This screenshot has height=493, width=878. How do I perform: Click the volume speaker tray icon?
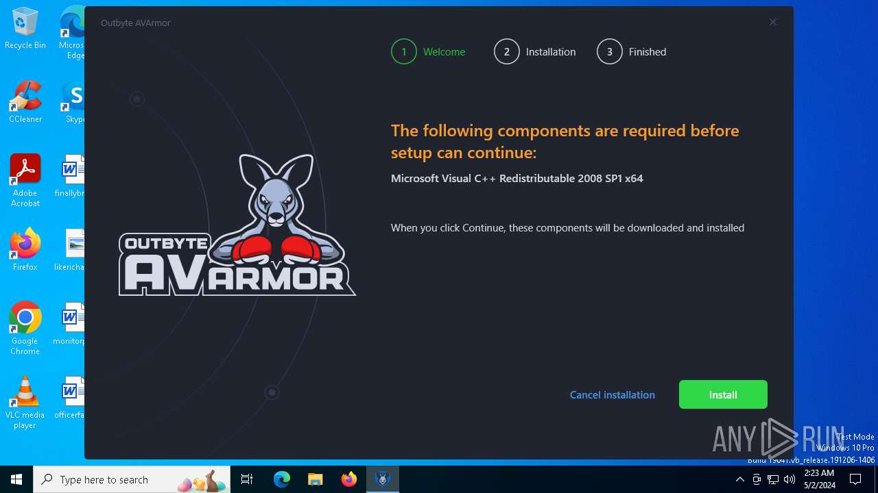(x=790, y=479)
